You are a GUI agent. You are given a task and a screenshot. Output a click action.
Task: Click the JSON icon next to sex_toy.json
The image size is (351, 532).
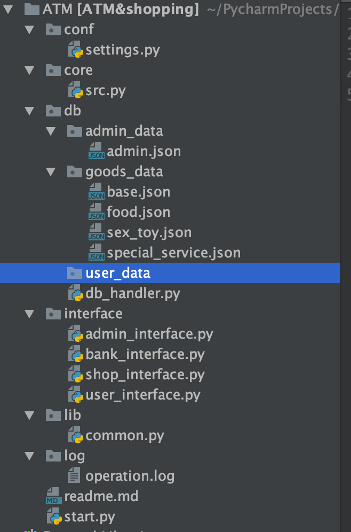[95, 232]
